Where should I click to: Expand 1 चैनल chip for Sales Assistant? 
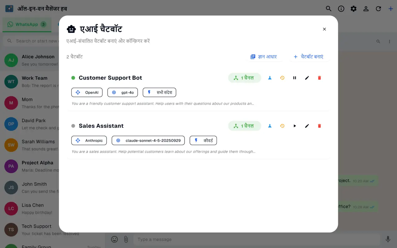click(245, 126)
